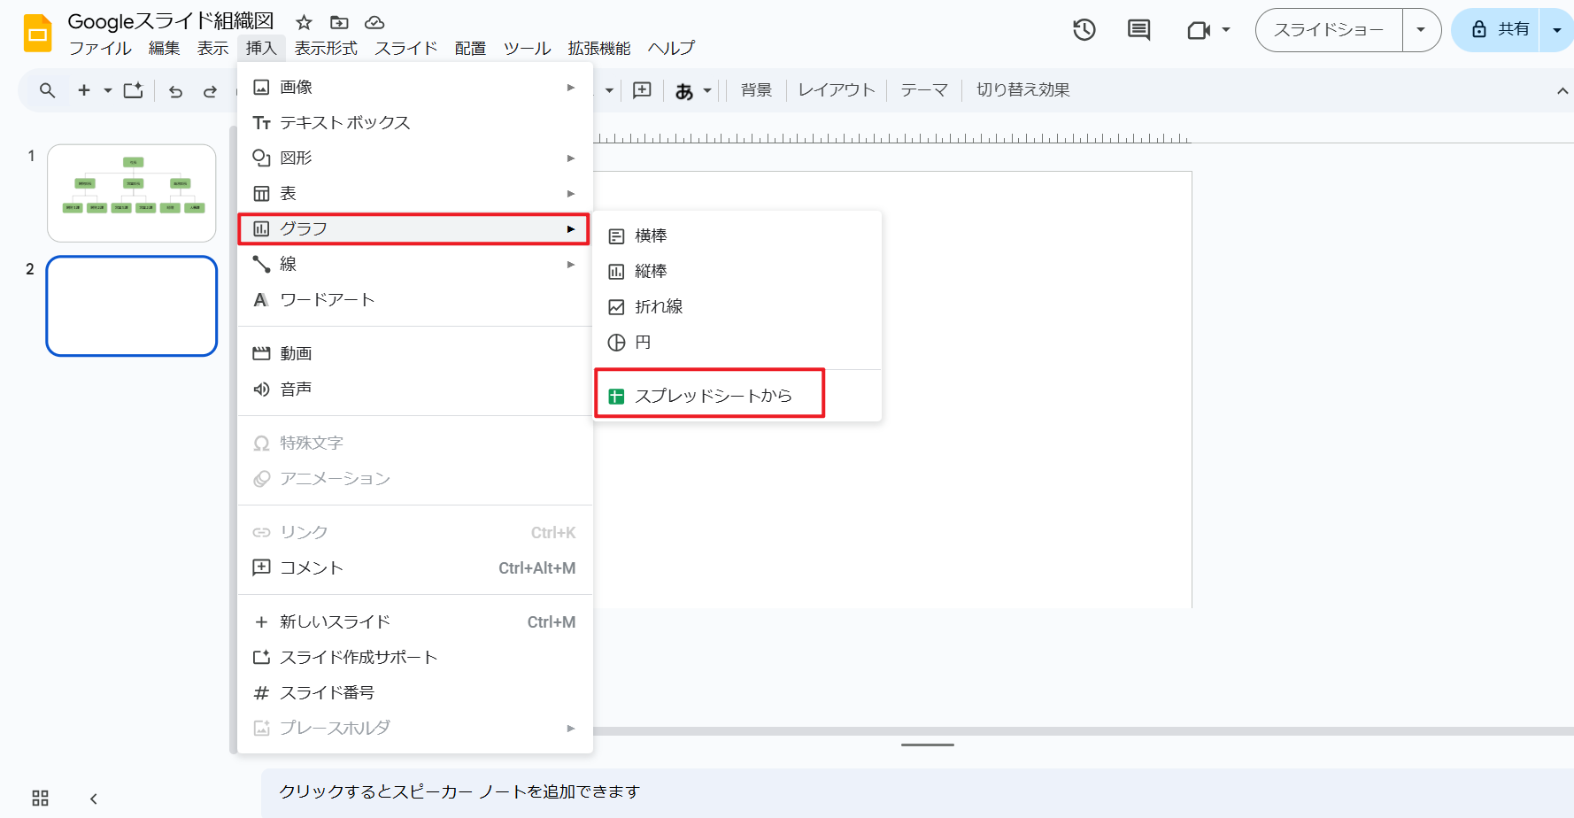Image resolution: width=1574 pixels, height=818 pixels.
Task: Open version history clock icon
Action: [1084, 30]
